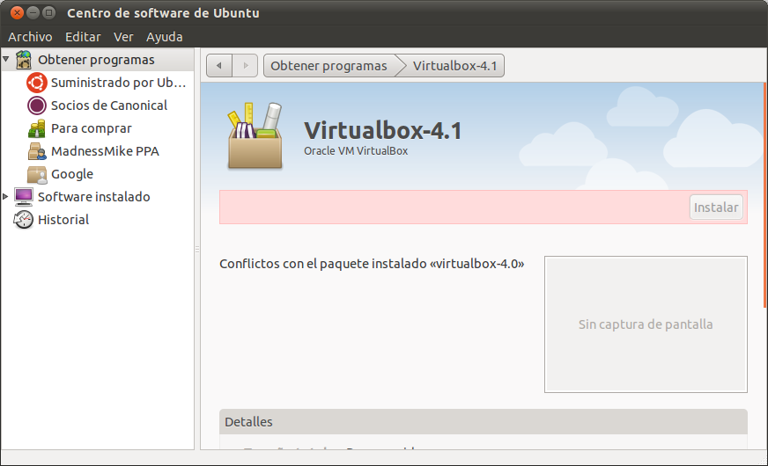Click the Obtener programas basket icon
Image resolution: width=768 pixels, height=466 pixels.
[24, 60]
